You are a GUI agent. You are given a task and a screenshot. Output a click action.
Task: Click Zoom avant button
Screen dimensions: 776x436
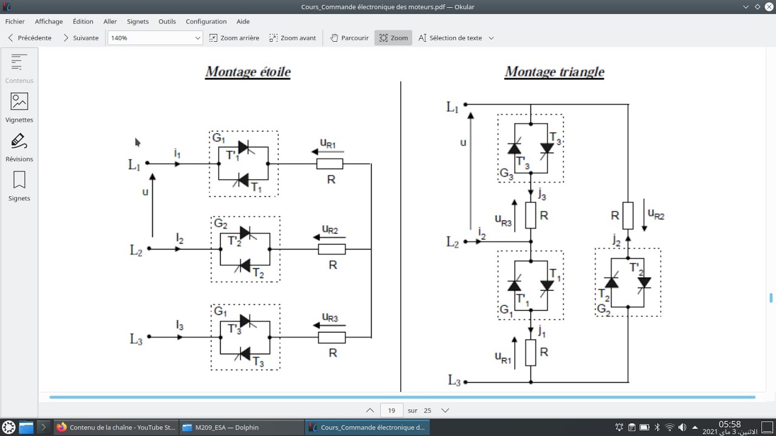293,38
